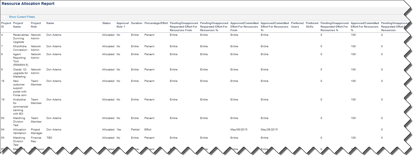
Task: Click Network Admin in the Oracle 12i row
Action: (x=36, y=71)
